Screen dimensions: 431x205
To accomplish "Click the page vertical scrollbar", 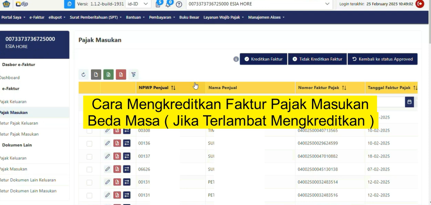I will 429,22.
